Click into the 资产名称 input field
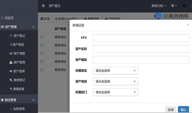This screenshot has height=113, width=192. pos(141,49)
